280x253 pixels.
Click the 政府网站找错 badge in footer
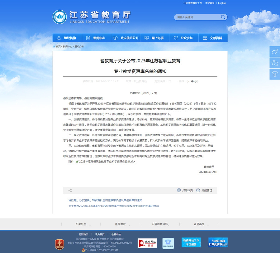(147, 243)
